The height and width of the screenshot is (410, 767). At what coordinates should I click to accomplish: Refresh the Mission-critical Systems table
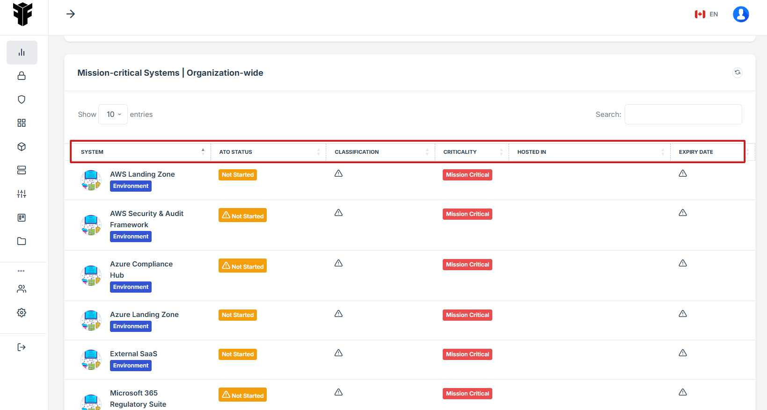737,72
